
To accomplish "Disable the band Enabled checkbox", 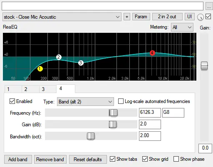I will coord(12,101).
